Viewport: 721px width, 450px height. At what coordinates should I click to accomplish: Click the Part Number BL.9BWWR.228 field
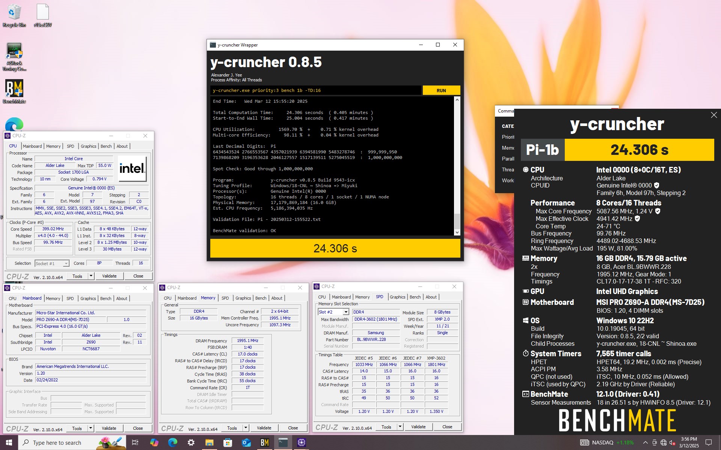(x=376, y=340)
